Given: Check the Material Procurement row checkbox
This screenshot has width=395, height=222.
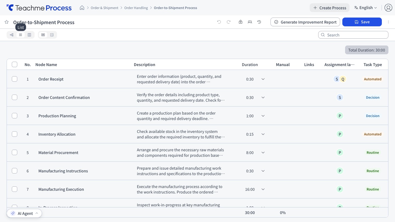Looking at the screenshot, I should pos(15,152).
